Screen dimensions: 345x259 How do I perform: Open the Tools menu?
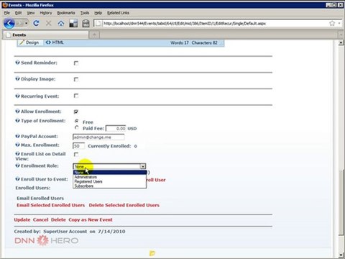pyautogui.click(x=85, y=13)
